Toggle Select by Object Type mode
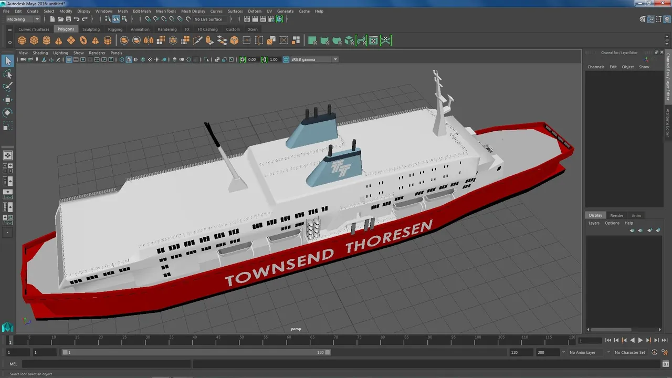Screen dimensions: 672x378 click(x=116, y=19)
